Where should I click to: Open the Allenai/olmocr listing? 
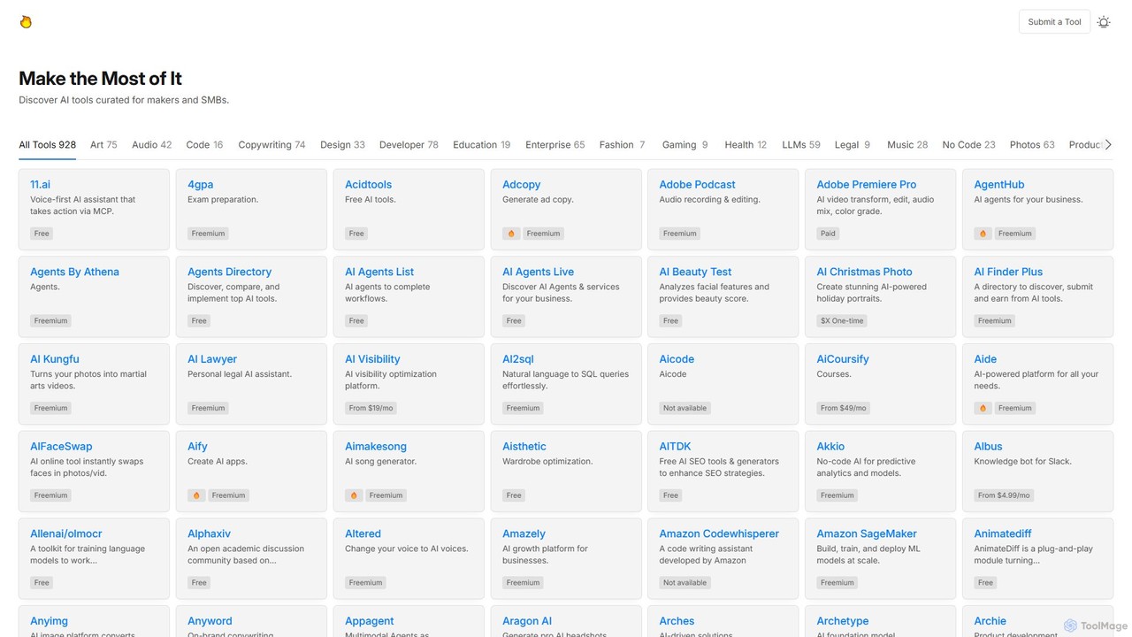tap(66, 534)
